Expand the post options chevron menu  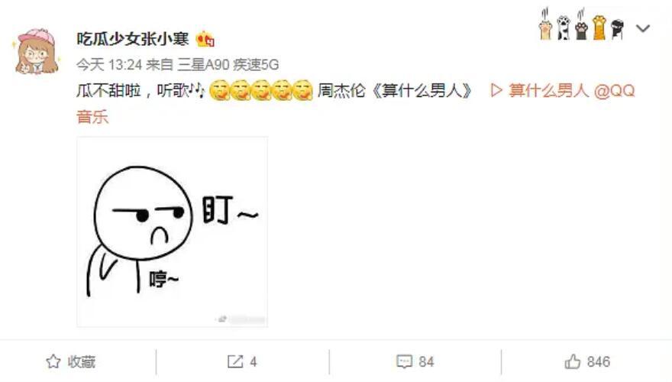[x=643, y=29]
